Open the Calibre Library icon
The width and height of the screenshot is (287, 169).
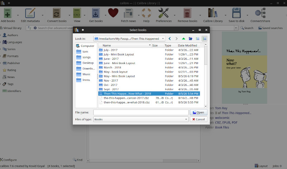coord(213,13)
